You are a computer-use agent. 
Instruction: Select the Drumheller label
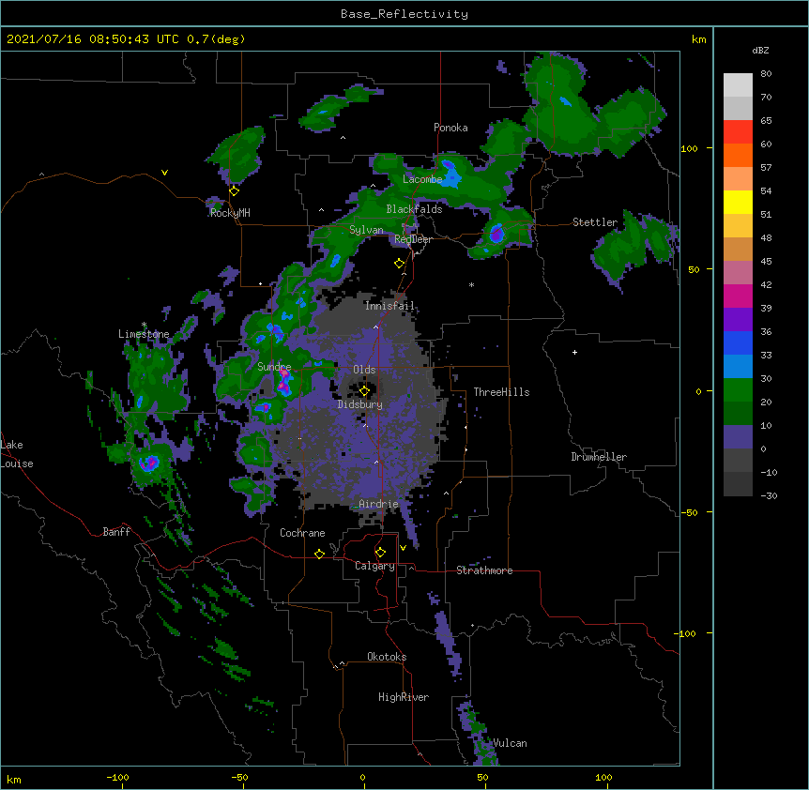point(599,457)
